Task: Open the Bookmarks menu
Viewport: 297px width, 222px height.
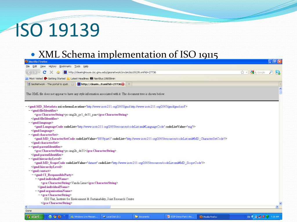Action: 65,66
